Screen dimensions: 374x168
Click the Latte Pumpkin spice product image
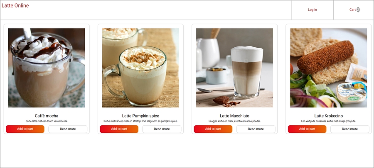[140, 68]
